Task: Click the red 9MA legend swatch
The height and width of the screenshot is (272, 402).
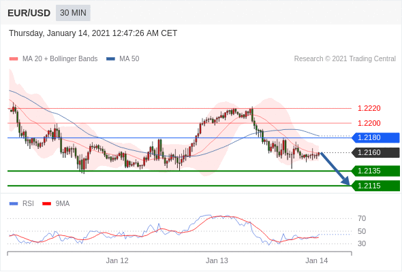Action: tap(46, 204)
